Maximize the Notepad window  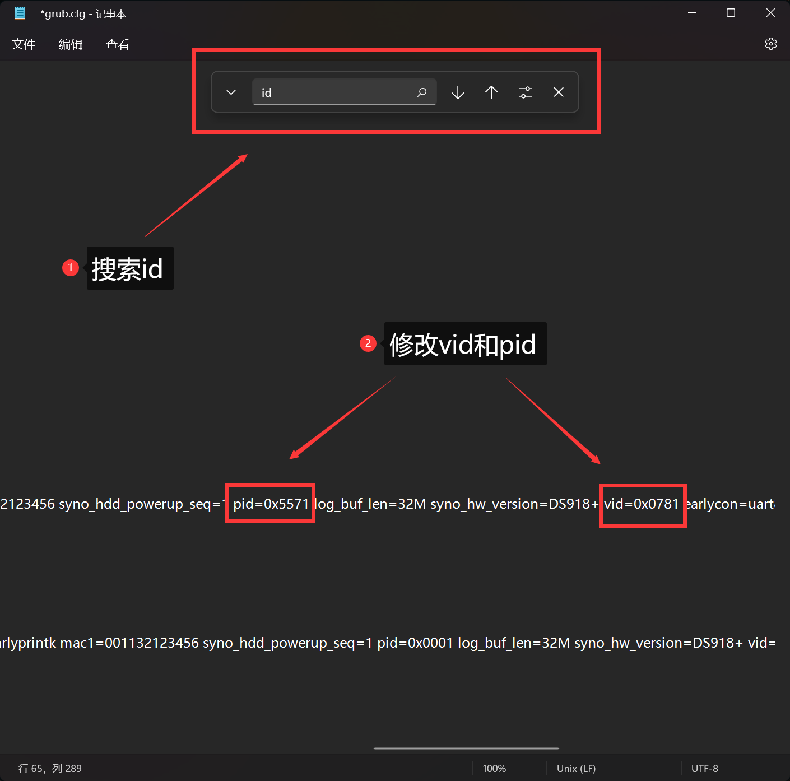click(731, 13)
